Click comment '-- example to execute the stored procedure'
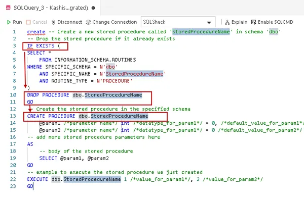This screenshot has width=304, height=202. coord(115,172)
